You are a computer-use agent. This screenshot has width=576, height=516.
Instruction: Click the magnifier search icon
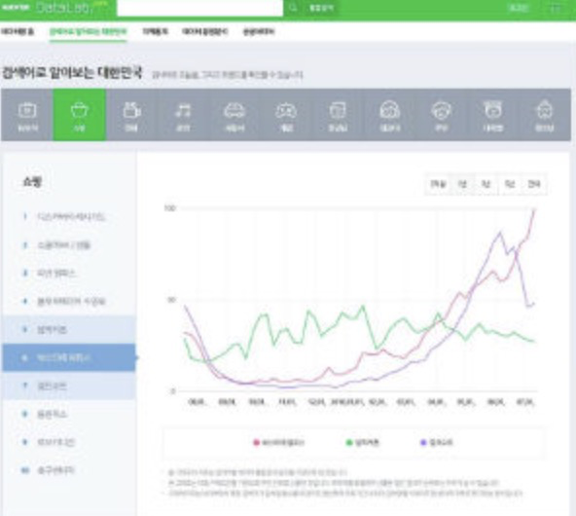(x=293, y=8)
